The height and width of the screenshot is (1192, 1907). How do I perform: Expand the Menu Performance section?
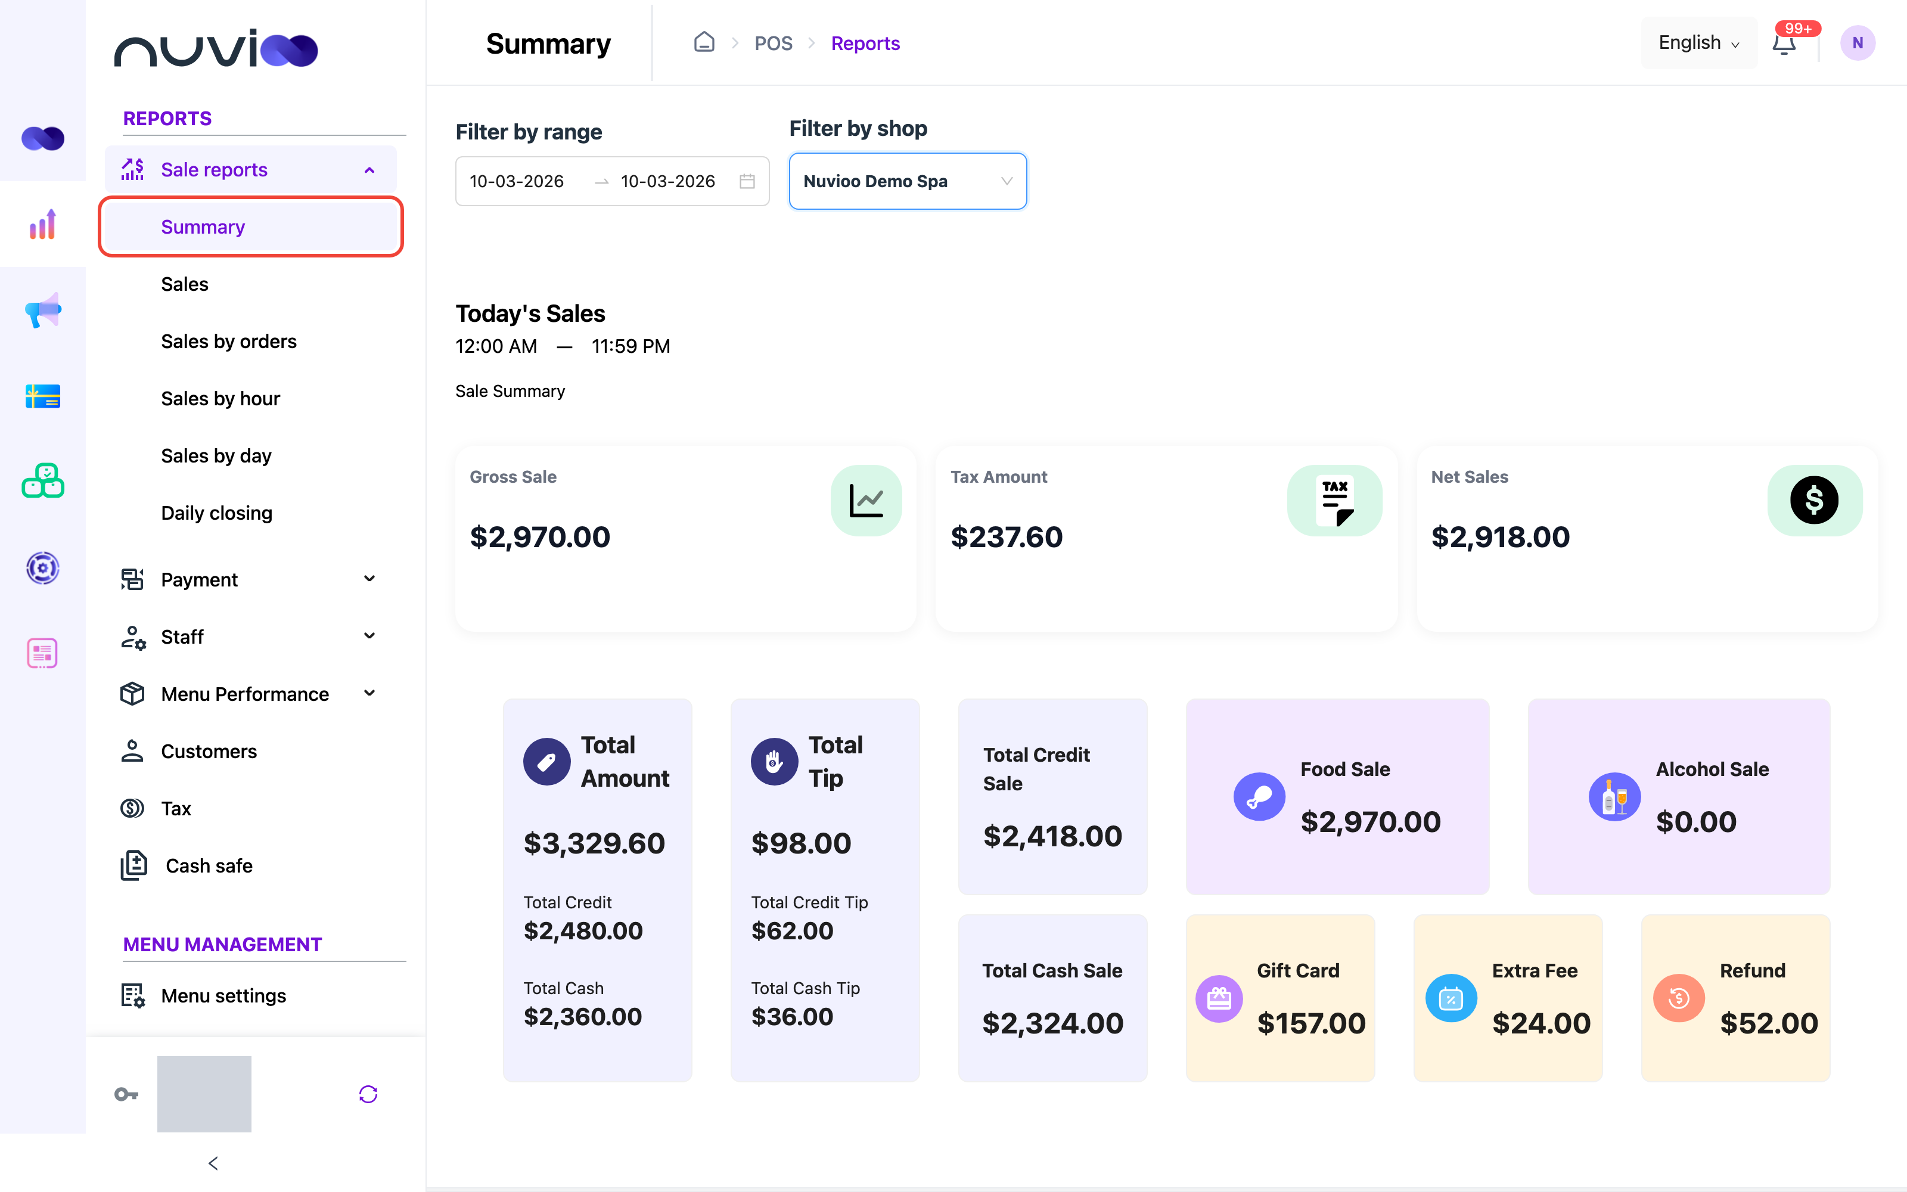click(x=250, y=694)
